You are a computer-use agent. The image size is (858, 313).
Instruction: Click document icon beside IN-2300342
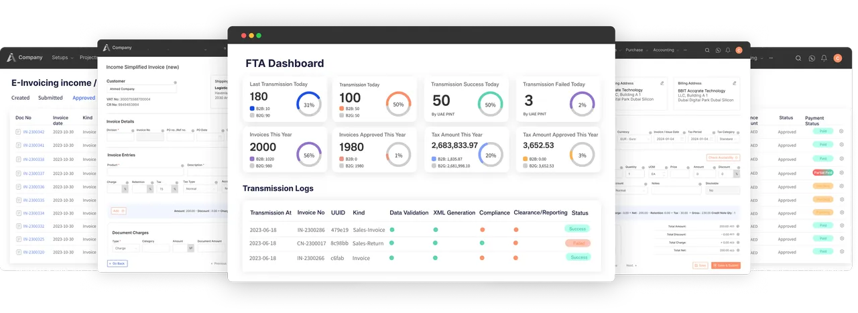click(x=18, y=132)
